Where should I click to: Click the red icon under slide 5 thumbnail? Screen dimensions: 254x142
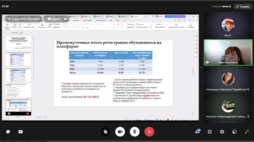[27, 114]
